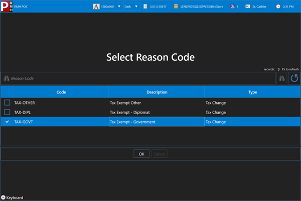Show the on-screen Keyboard
Image resolution: width=301 pixels, height=201 pixels.
12,197
